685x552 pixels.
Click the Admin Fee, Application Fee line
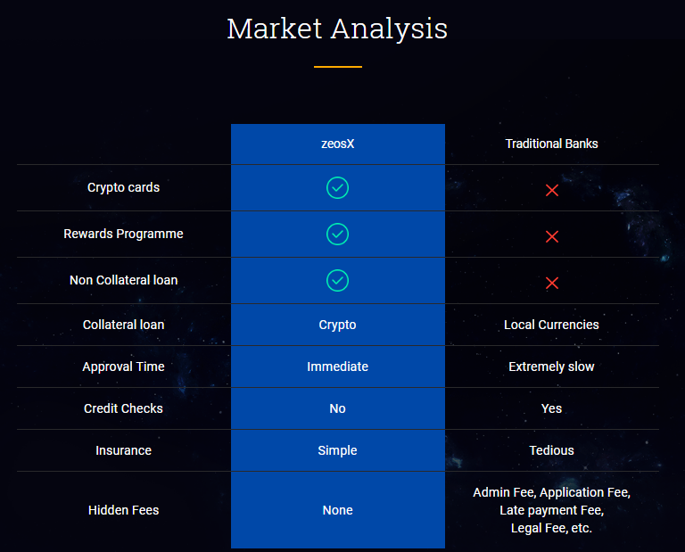coord(551,492)
